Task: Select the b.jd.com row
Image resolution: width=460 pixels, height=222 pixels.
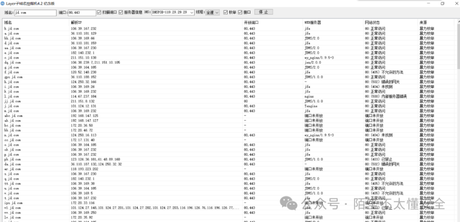Action: [x=228, y=29]
